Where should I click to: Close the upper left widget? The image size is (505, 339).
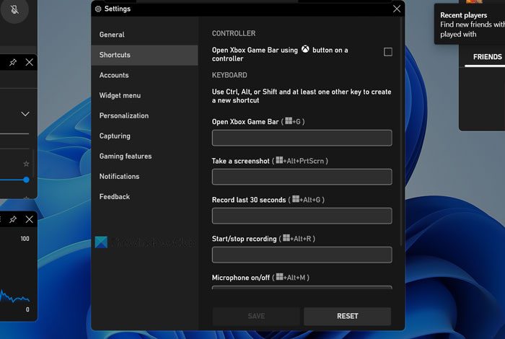(x=30, y=62)
